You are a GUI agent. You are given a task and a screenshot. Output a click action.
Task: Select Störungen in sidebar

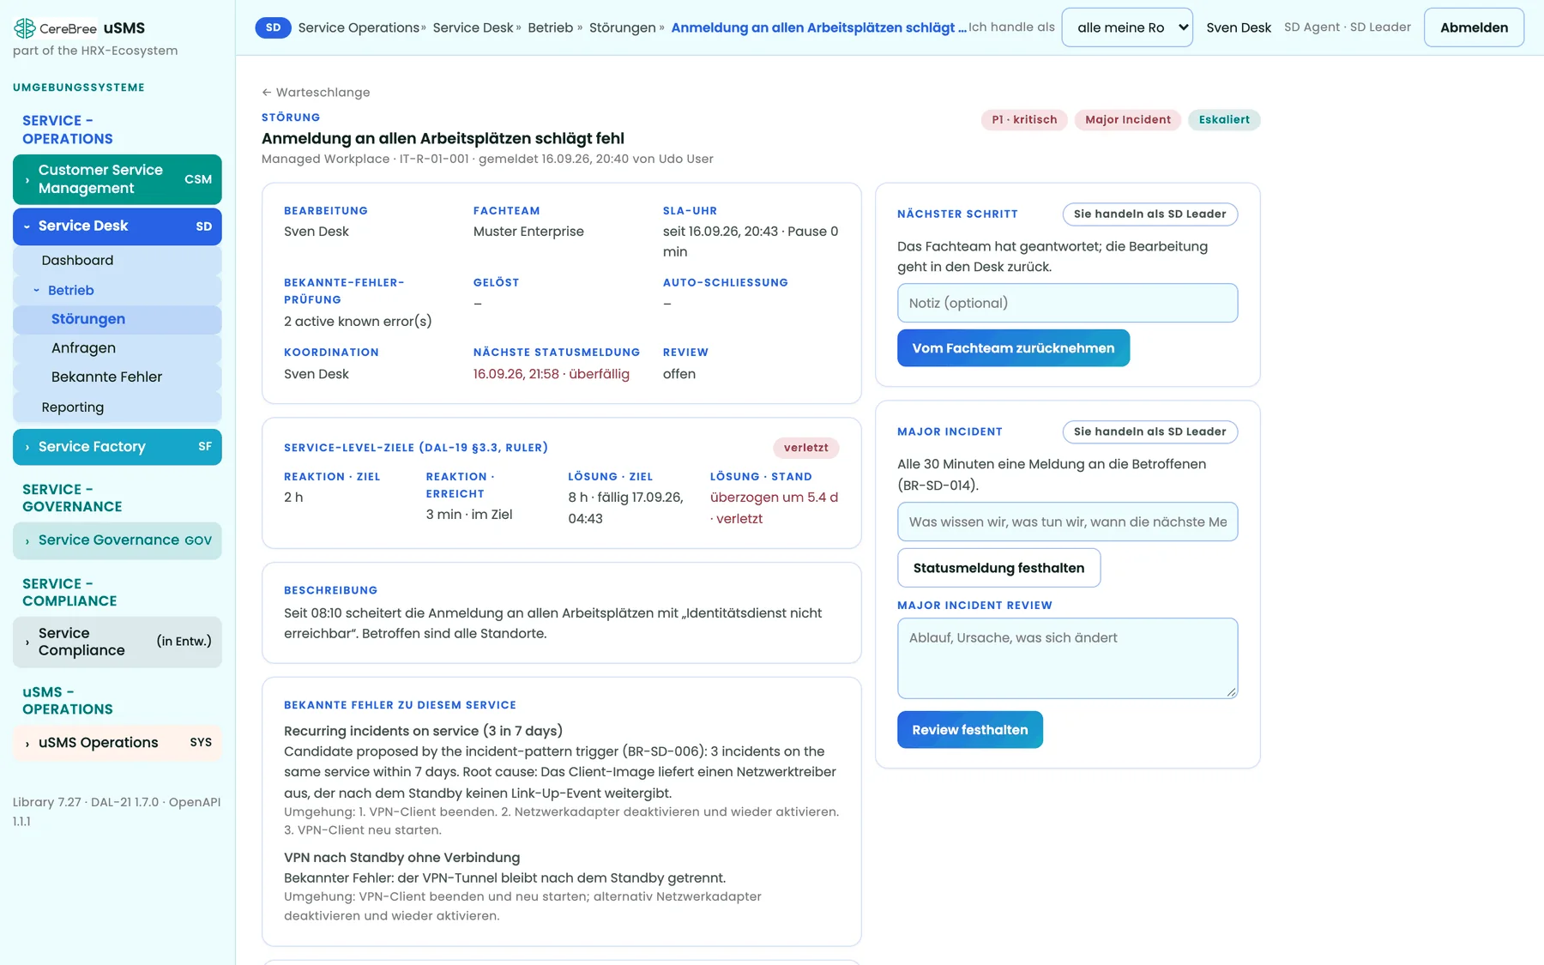tap(118, 319)
